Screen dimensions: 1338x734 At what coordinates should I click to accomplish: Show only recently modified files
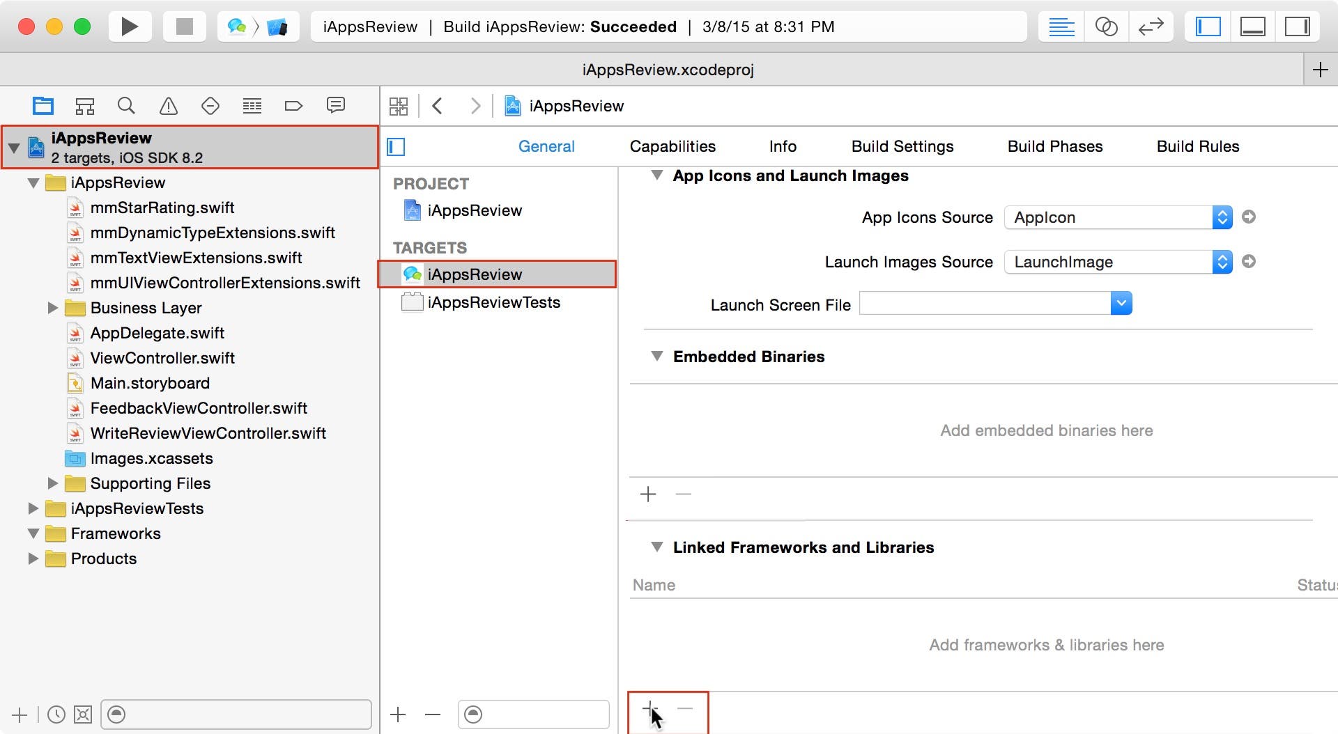[56, 715]
